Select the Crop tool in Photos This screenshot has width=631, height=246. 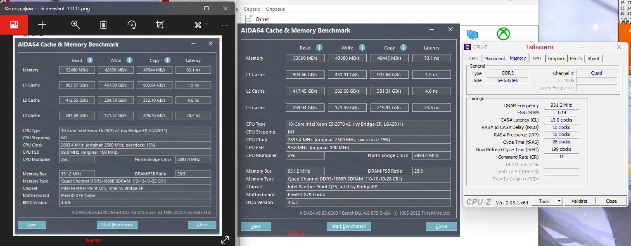point(160,25)
